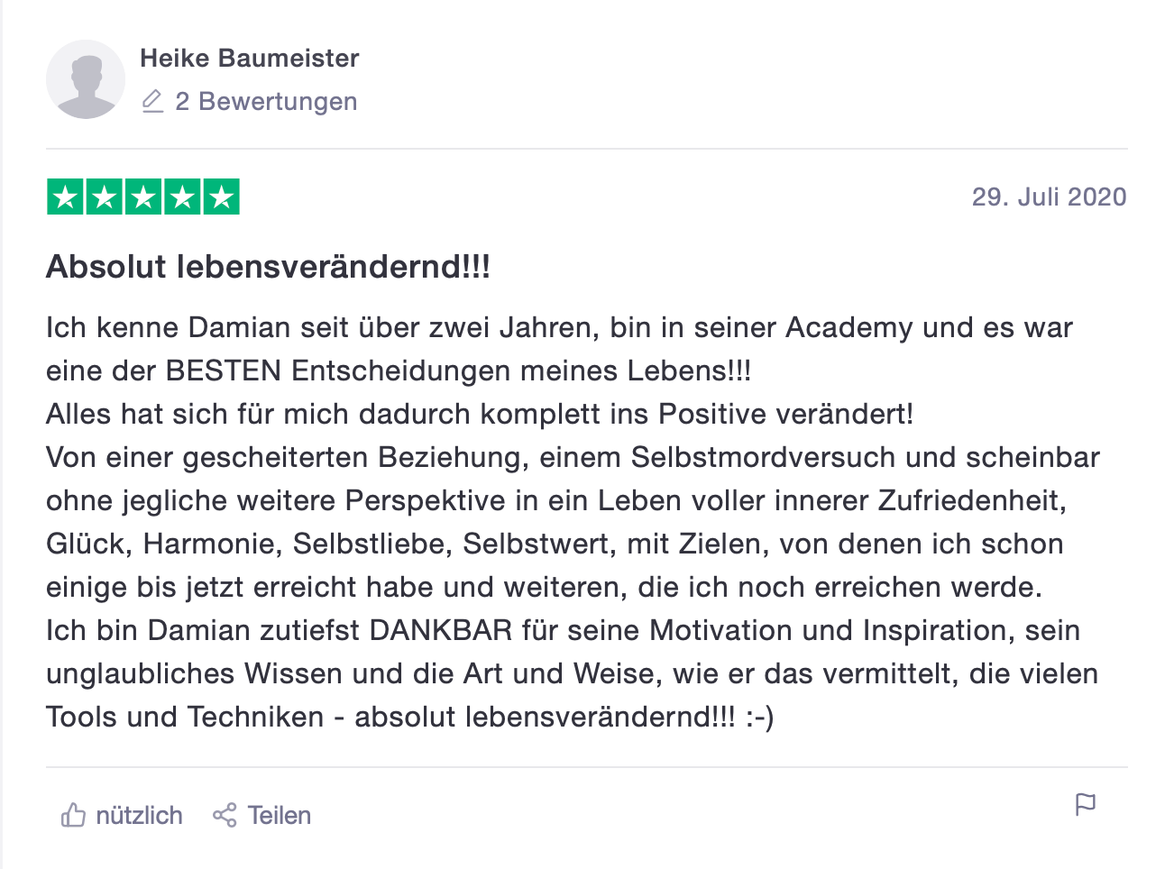The height and width of the screenshot is (869, 1165).
Task: Click Heike Baumeister's profile avatar
Action: 86,79
